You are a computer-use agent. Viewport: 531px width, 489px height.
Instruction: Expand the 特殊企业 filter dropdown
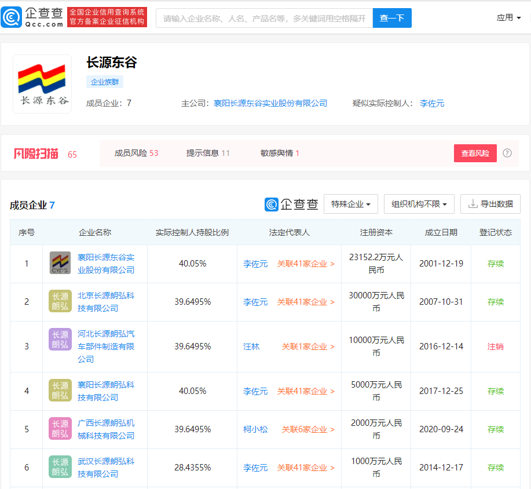click(x=351, y=204)
